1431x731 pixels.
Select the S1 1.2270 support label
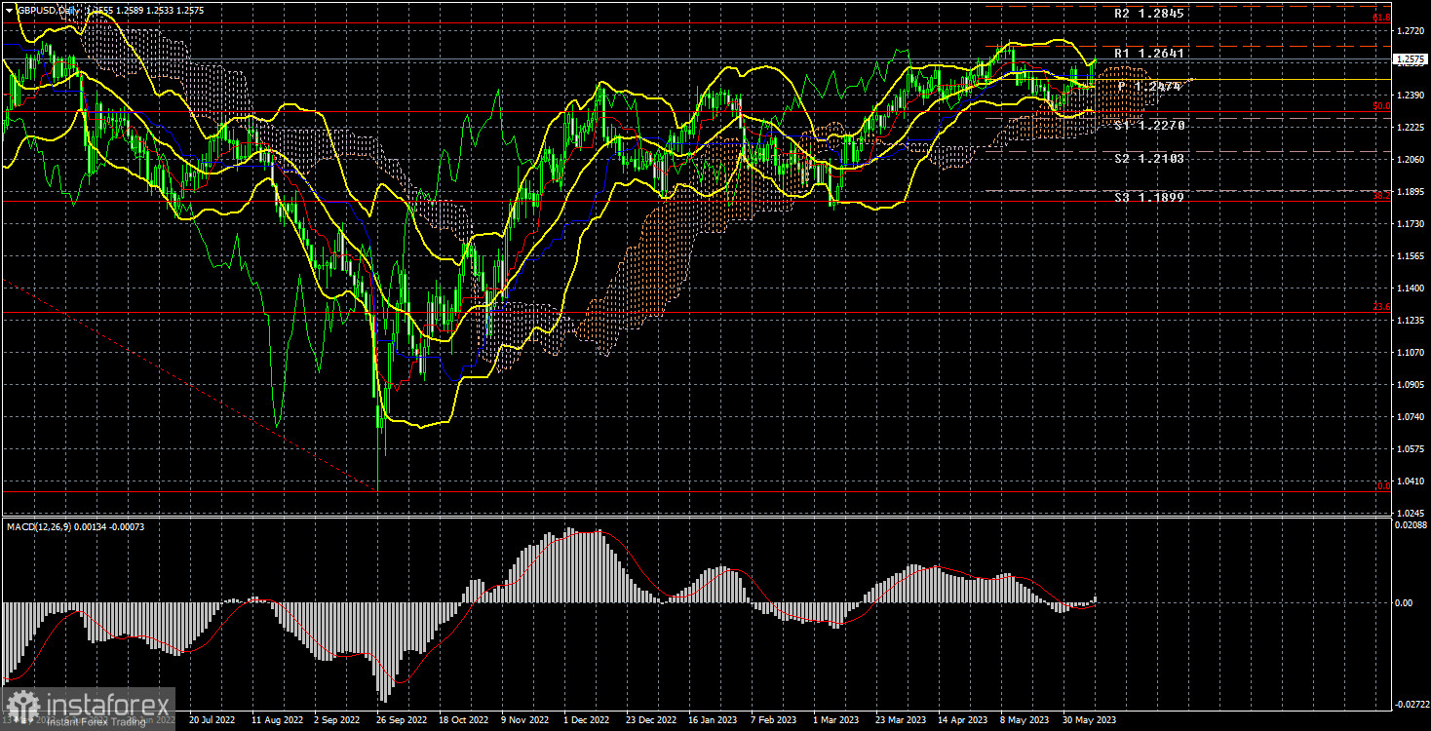(1150, 125)
